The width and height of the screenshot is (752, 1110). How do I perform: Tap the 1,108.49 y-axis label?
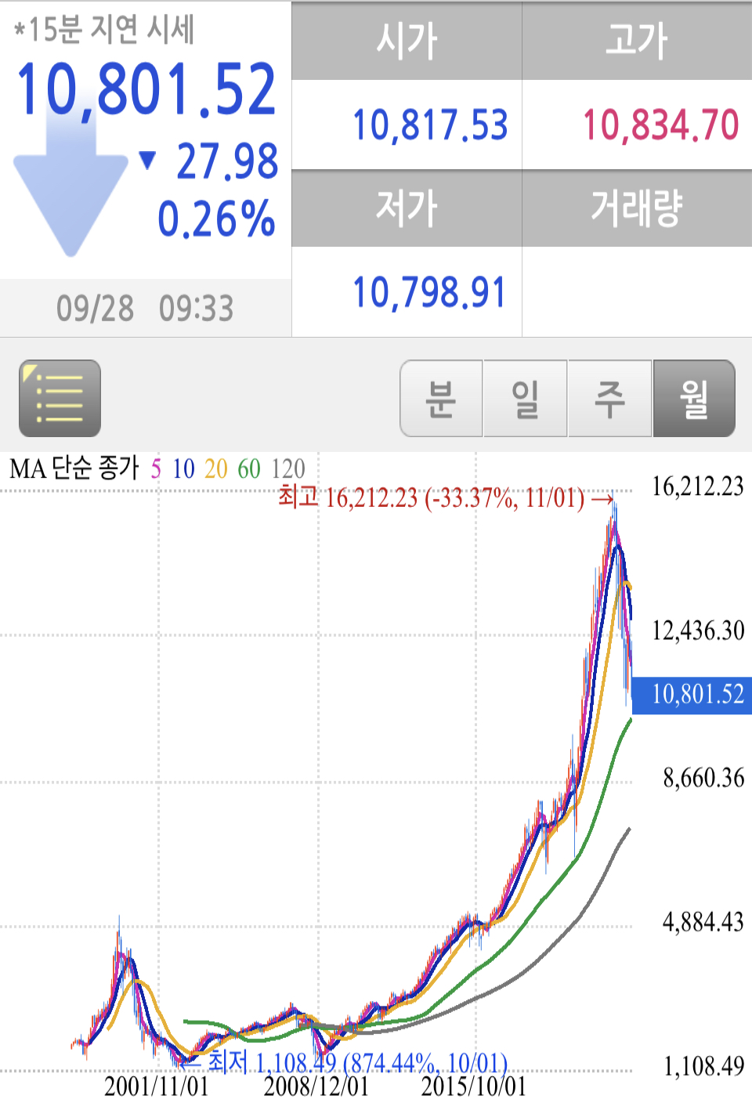coord(703,1066)
